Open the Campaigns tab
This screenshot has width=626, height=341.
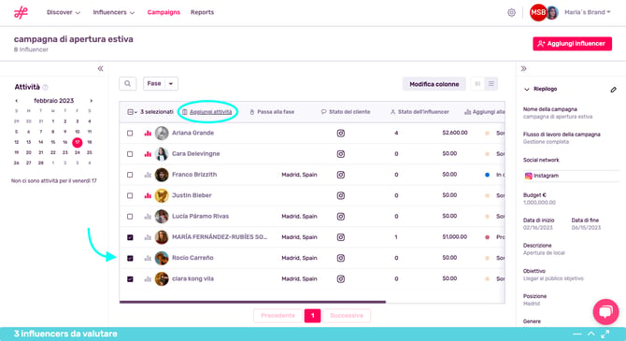pyautogui.click(x=164, y=12)
